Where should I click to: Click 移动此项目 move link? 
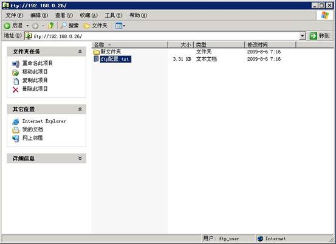point(35,72)
